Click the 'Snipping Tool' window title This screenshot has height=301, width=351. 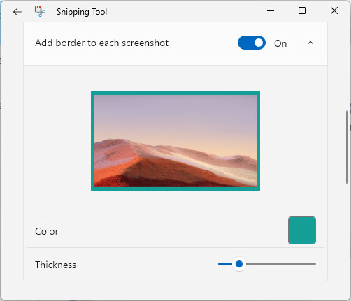pyautogui.click(x=82, y=12)
